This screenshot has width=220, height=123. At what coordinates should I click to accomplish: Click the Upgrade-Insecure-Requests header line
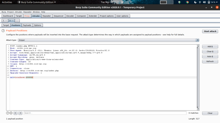click(26, 73)
